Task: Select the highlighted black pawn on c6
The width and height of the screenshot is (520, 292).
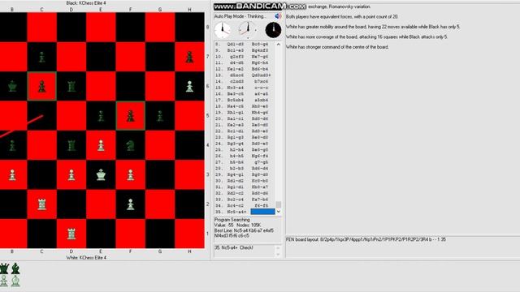Action: click(41, 87)
